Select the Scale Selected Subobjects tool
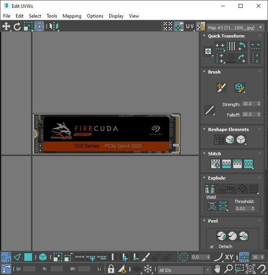This screenshot has width=268, height=275. 28,27
